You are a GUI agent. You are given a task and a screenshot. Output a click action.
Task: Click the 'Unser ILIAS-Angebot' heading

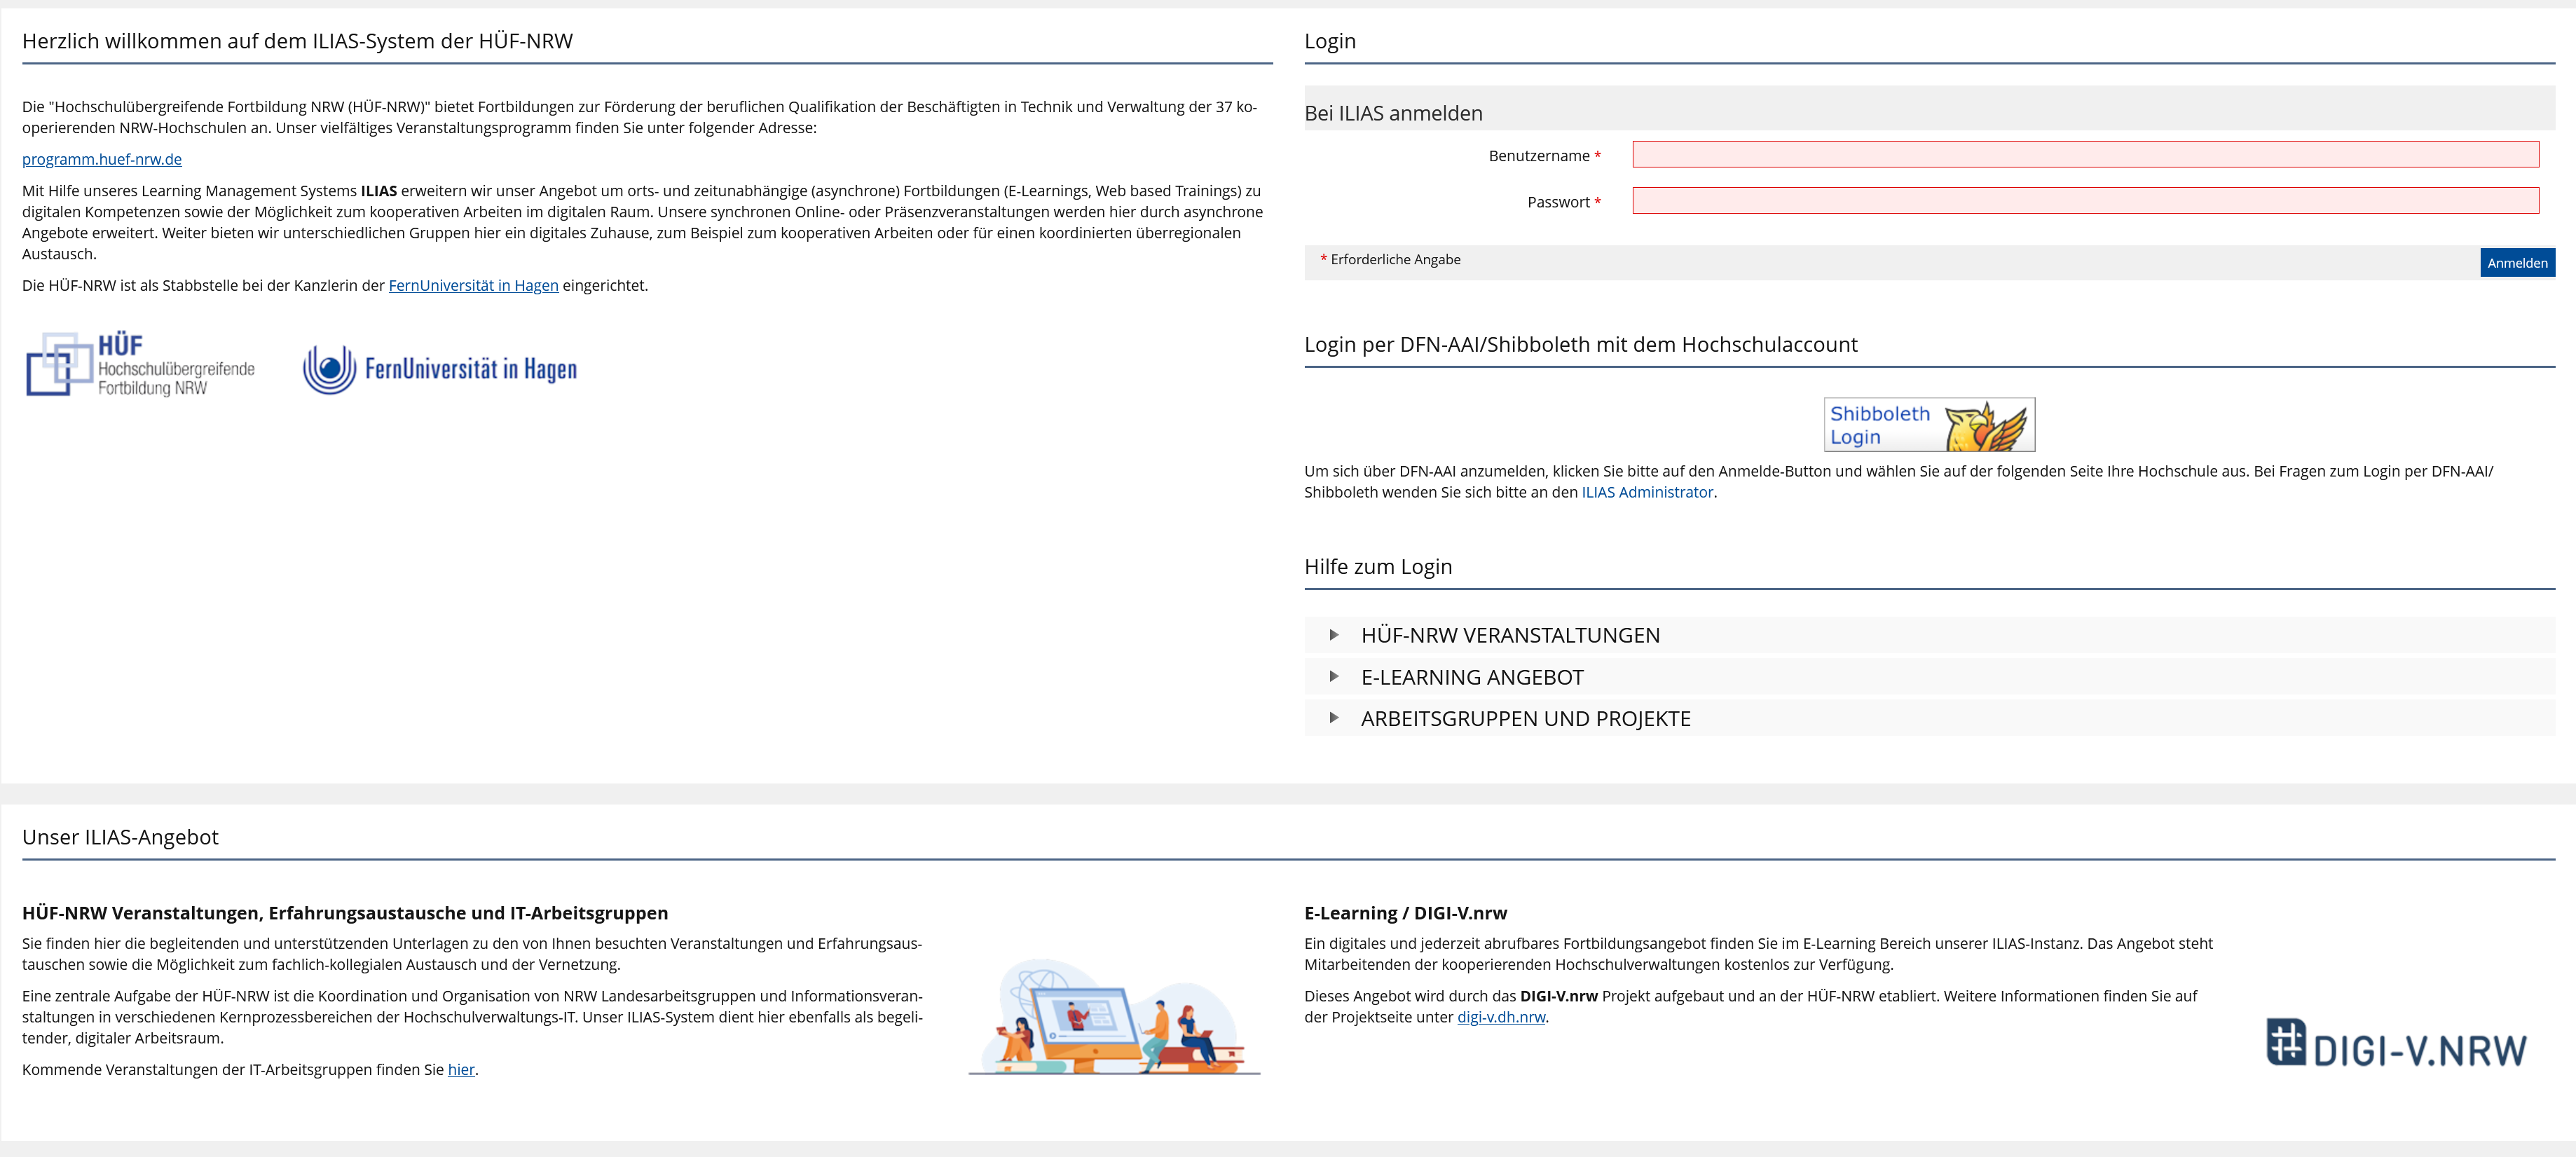point(120,837)
